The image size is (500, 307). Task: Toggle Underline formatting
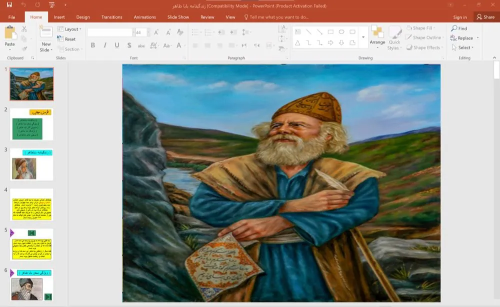point(117,45)
